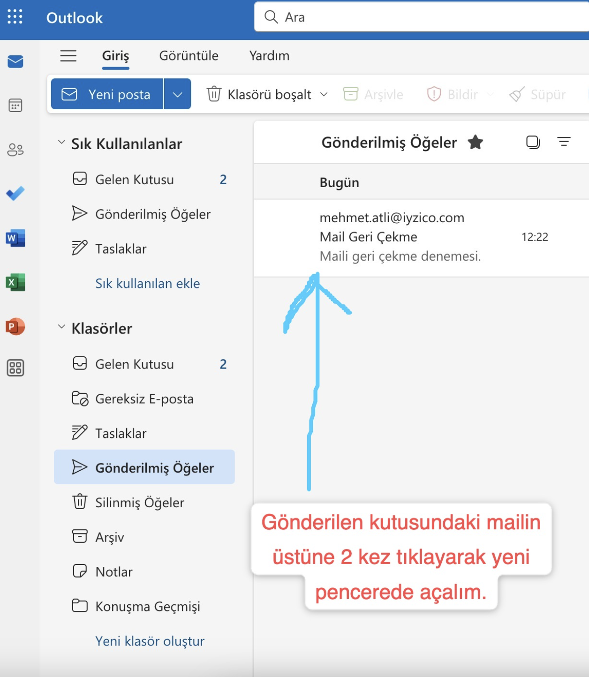Viewport: 589px width, 677px height.
Task: Open the More apps icon
Action: tap(15, 368)
